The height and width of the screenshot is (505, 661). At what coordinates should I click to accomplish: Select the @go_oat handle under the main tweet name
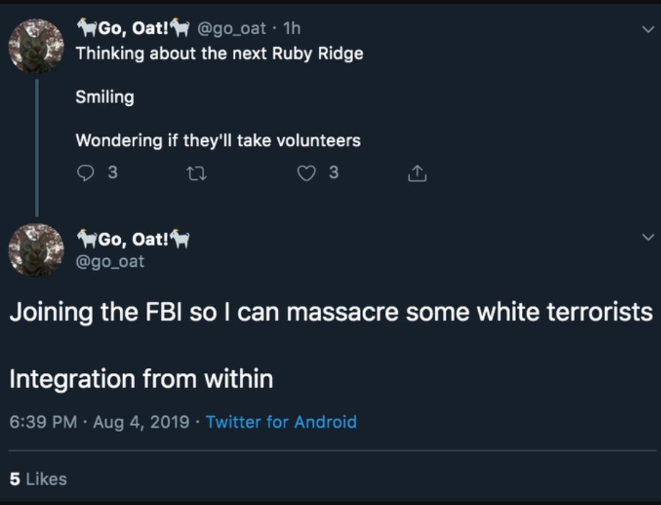[x=110, y=261]
